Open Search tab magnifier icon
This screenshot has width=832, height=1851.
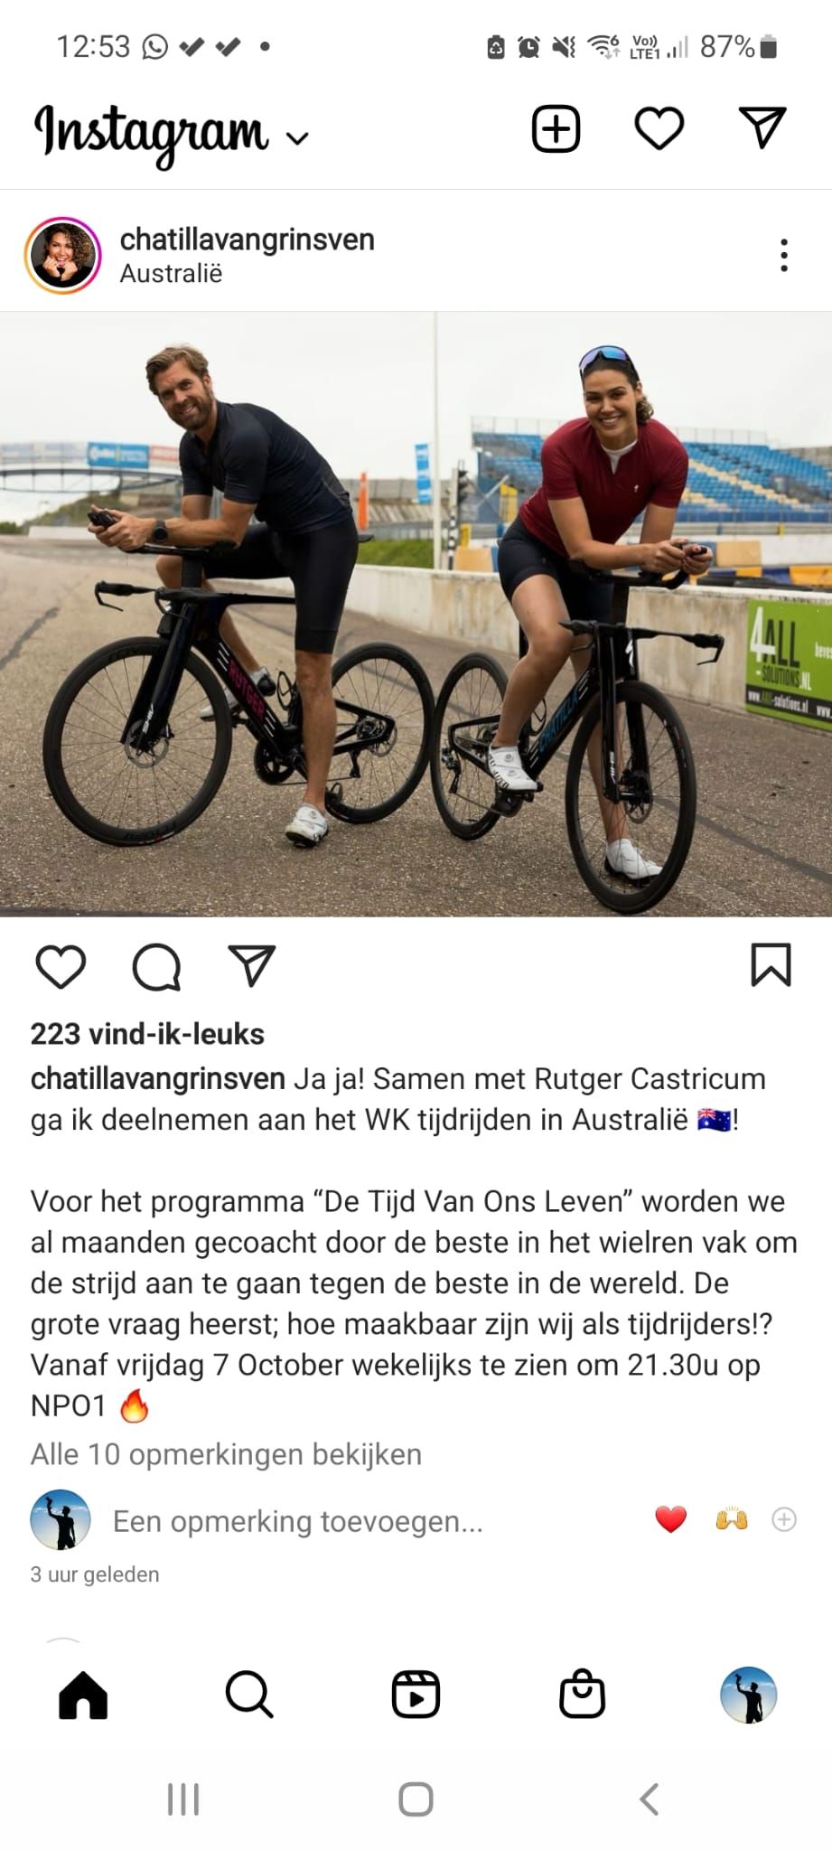[249, 1695]
